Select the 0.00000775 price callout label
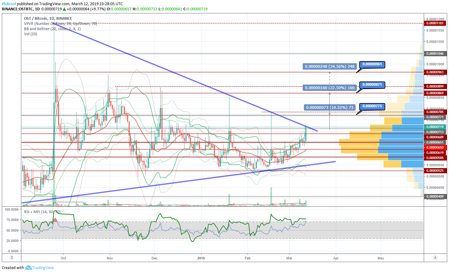Viewport: 449px width, 273px height. [372, 106]
